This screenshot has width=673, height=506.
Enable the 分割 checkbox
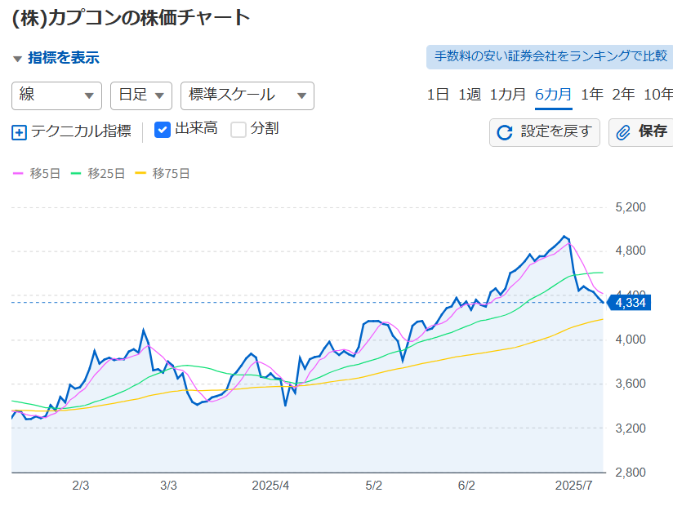tap(238, 130)
